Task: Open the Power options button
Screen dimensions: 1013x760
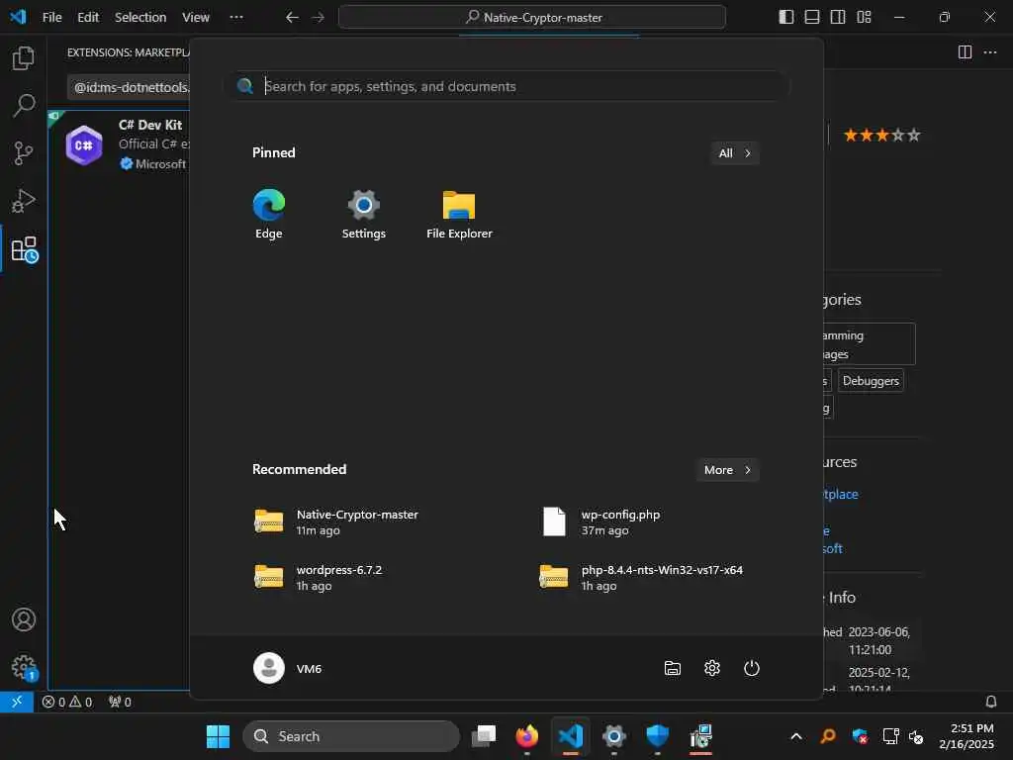Action: (752, 668)
